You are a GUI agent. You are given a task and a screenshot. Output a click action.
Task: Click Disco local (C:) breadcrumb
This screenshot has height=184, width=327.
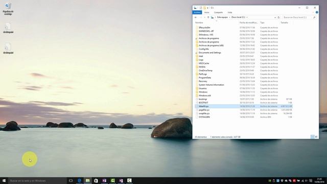pos(238,17)
